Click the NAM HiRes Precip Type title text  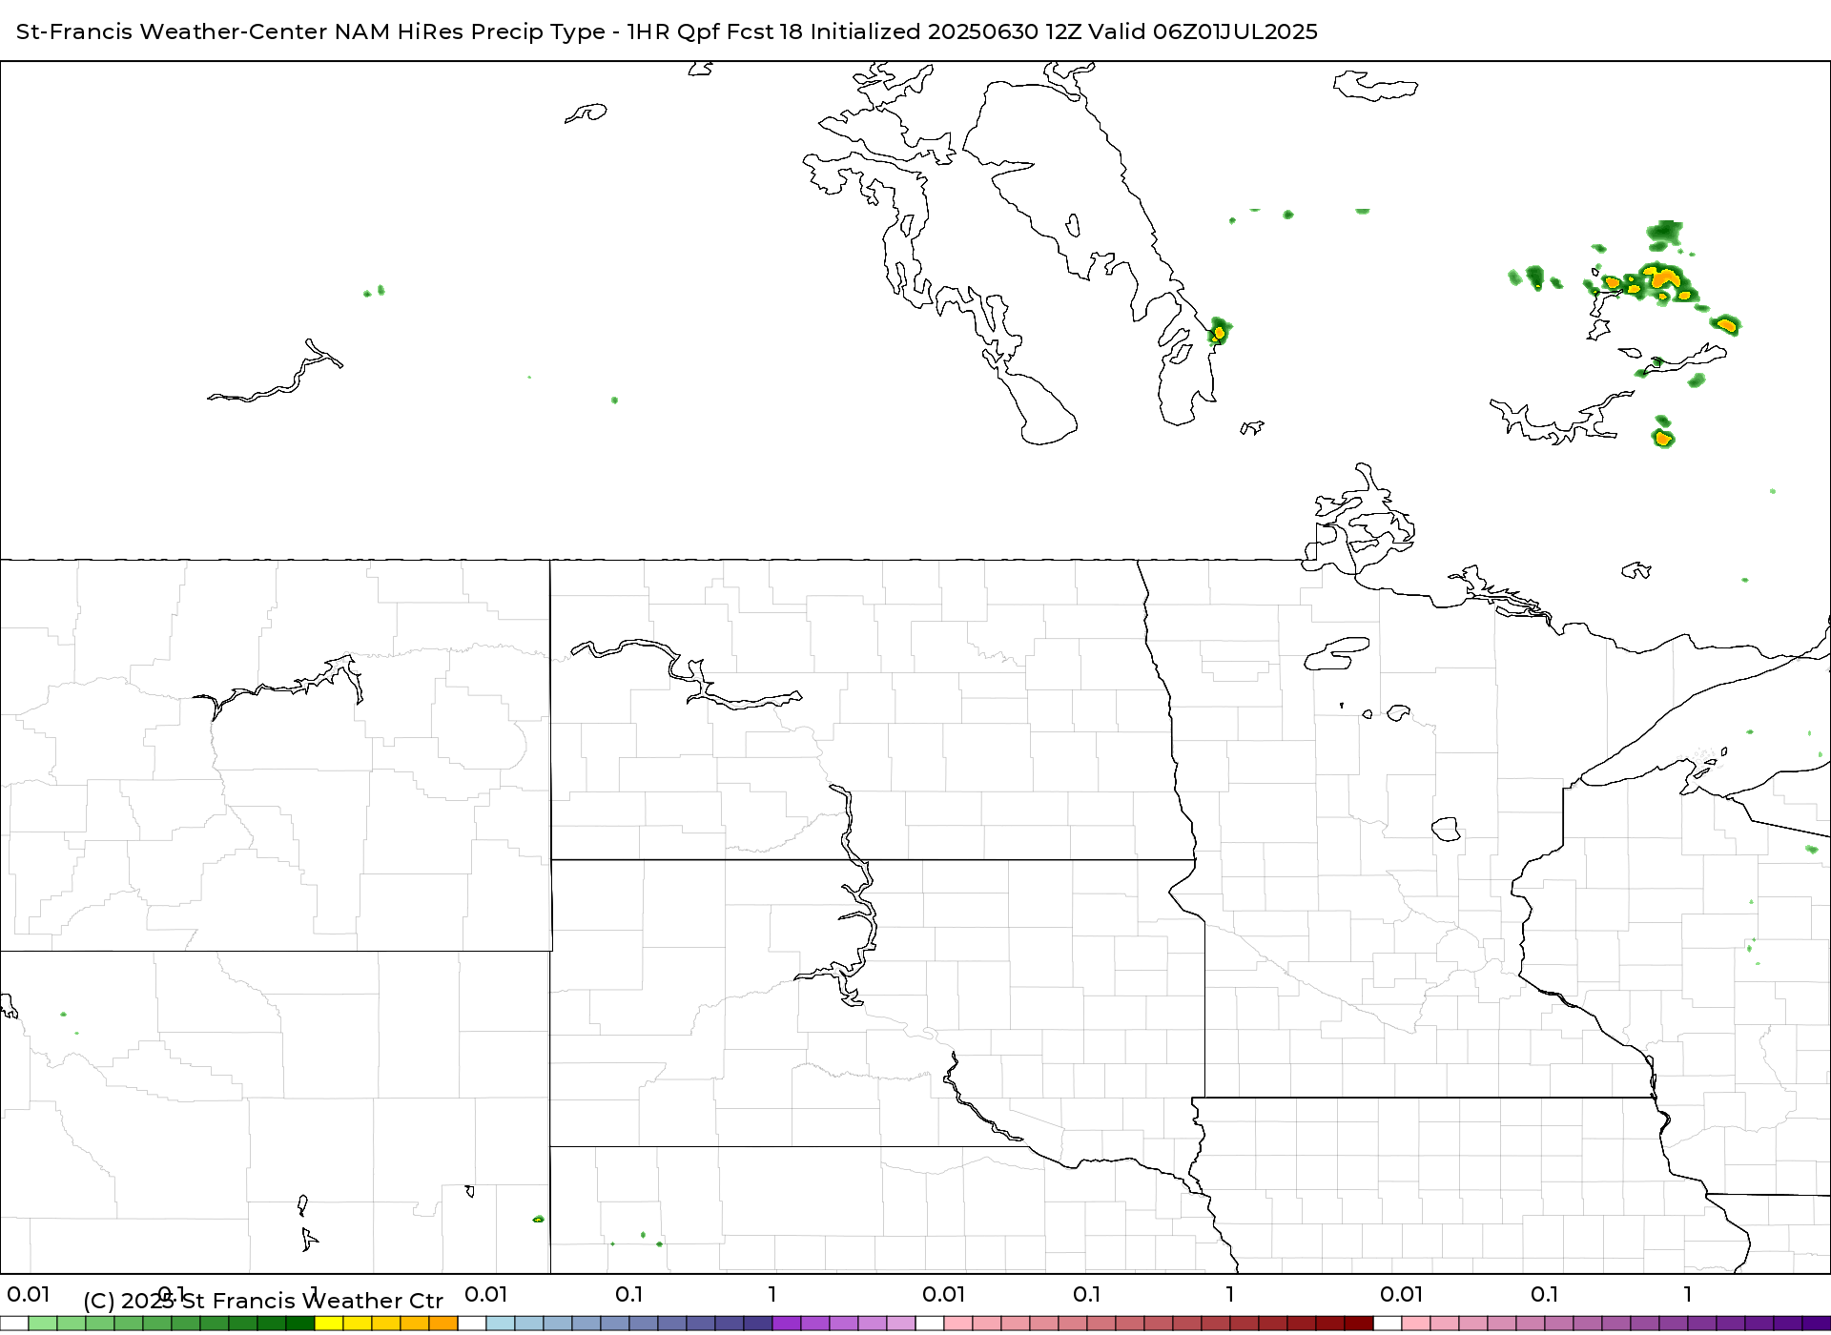point(667,31)
